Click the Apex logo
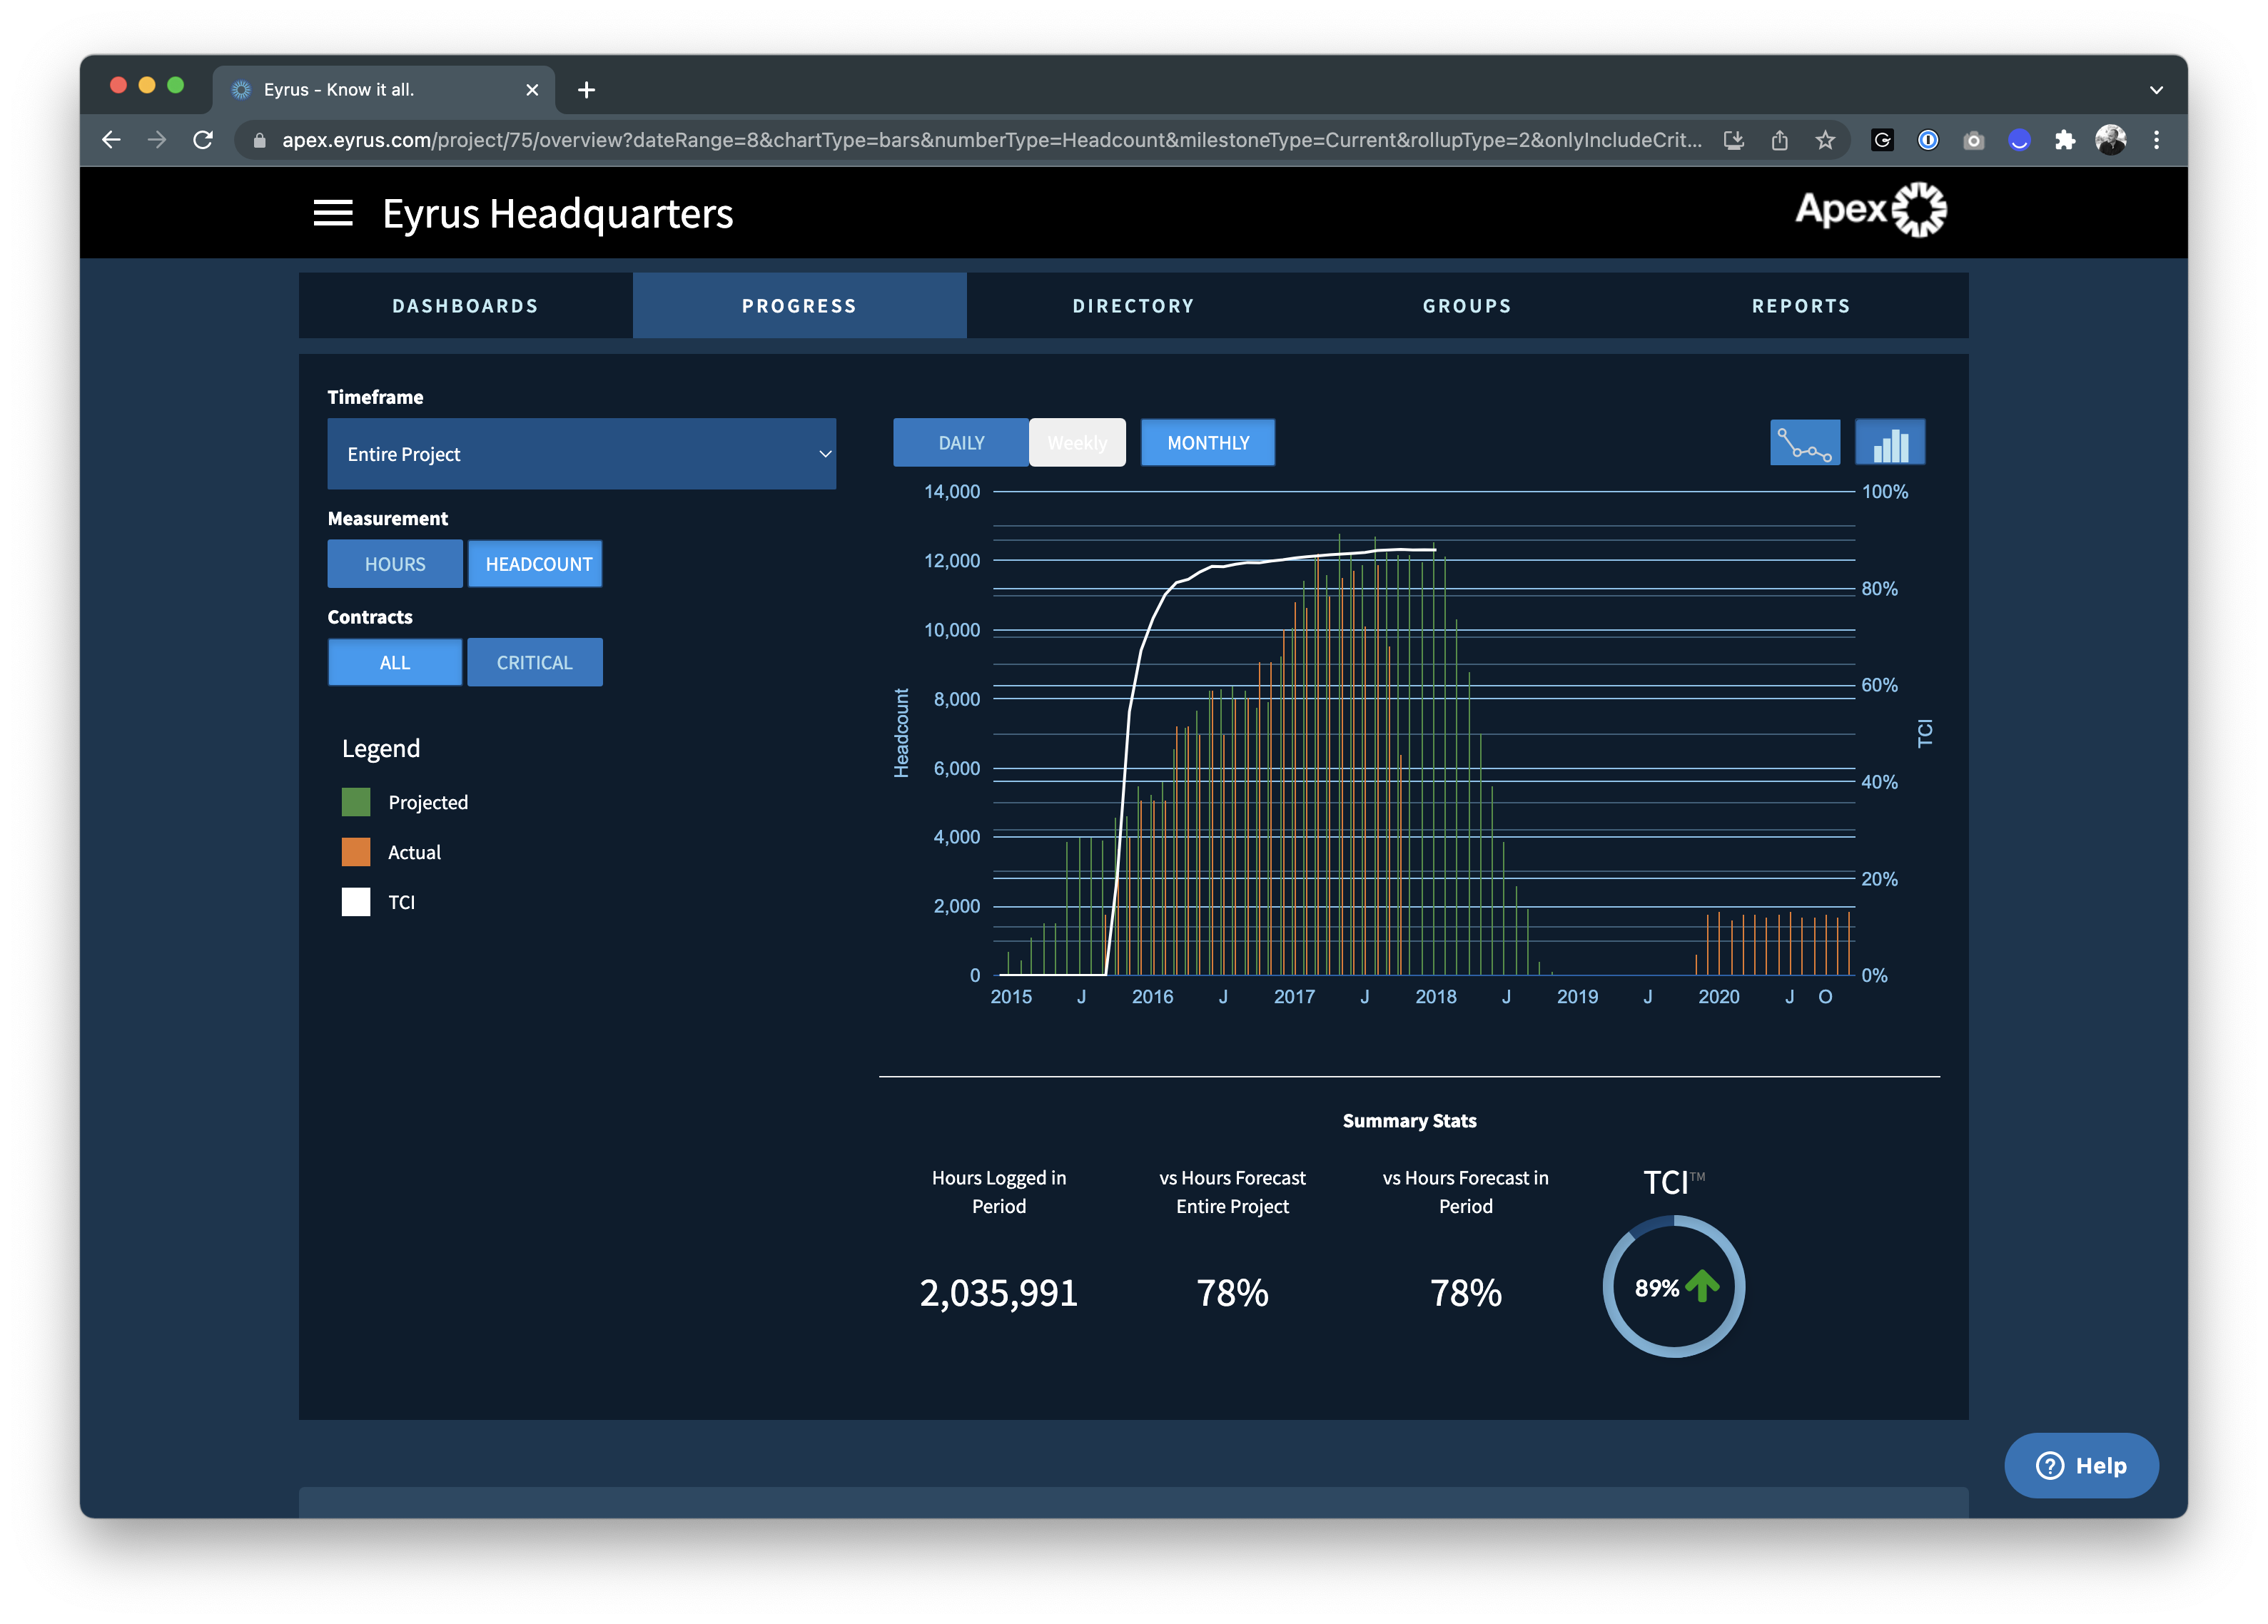 pos(1870,210)
